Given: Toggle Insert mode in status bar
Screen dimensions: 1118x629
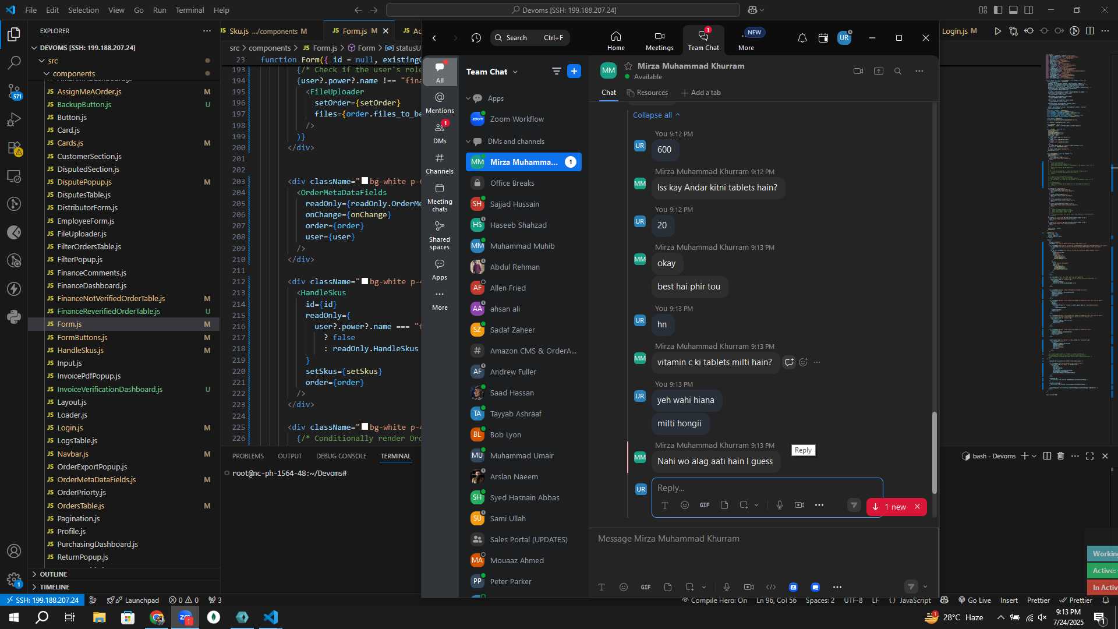Looking at the screenshot, I should click(1009, 600).
